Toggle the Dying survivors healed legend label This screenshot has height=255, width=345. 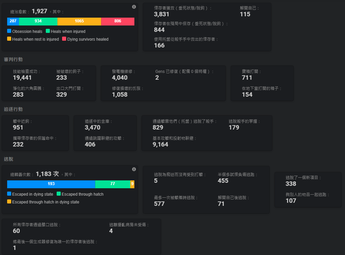(x=88, y=39)
